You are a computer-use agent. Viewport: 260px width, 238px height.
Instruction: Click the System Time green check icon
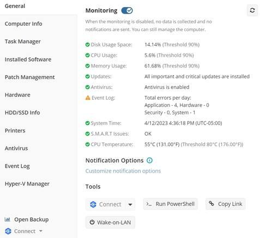(87, 123)
